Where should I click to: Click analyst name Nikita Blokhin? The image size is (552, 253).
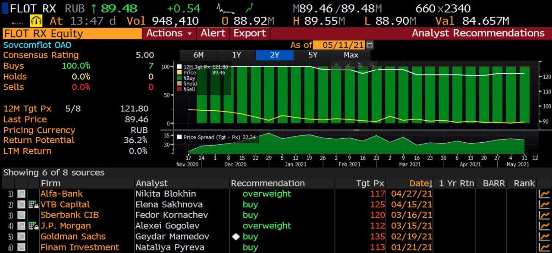(166, 194)
